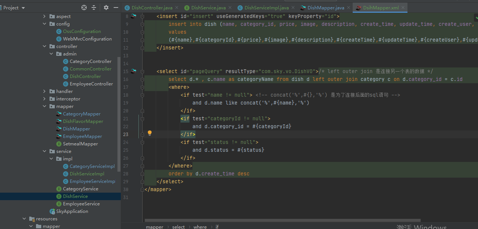Click the class icon beside CategoryServiceImpl
This screenshot has height=229, width=478.
[66, 166]
